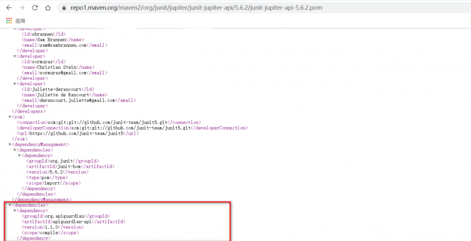Collapse the scm node

[x=10, y=117]
